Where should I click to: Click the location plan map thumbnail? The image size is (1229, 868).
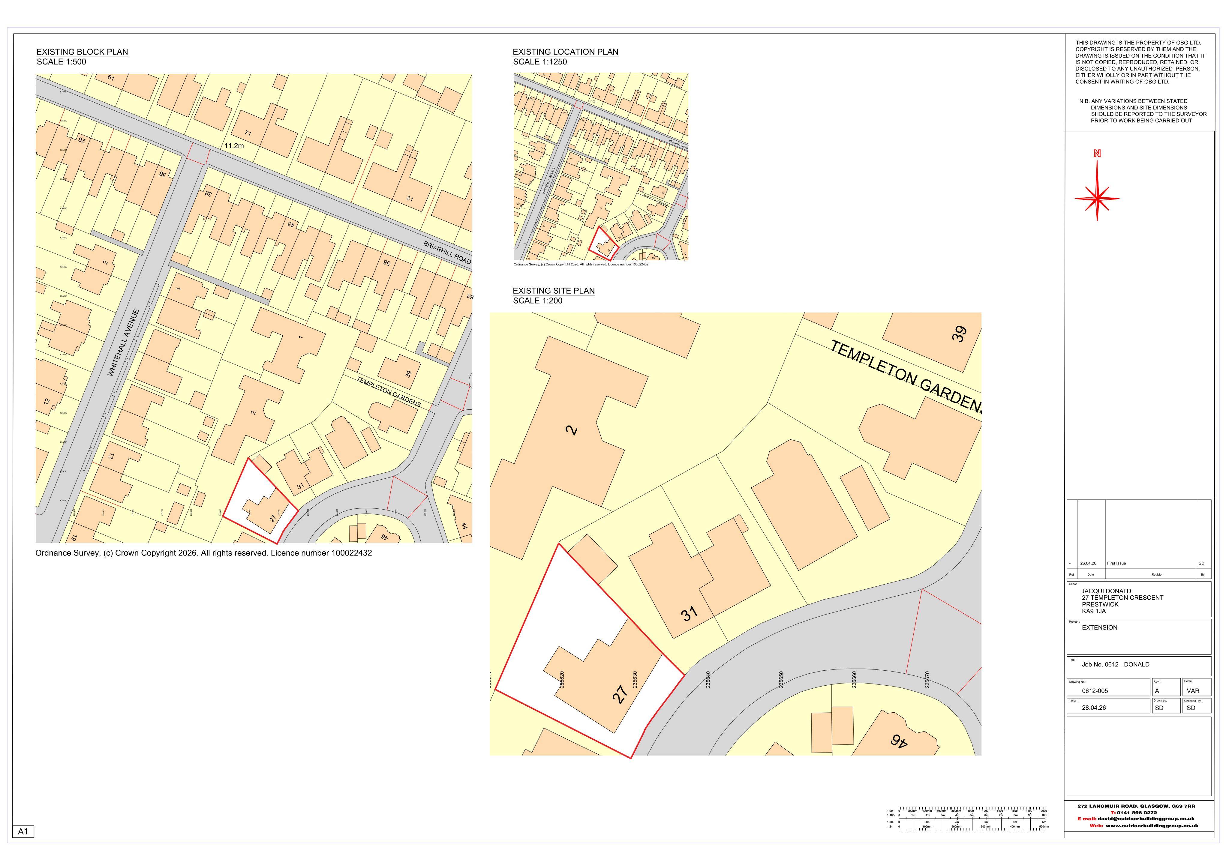[601, 166]
